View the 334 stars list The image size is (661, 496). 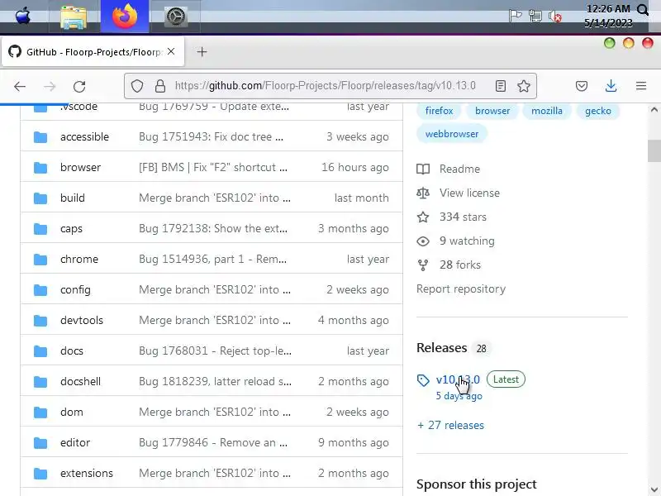[451, 217]
